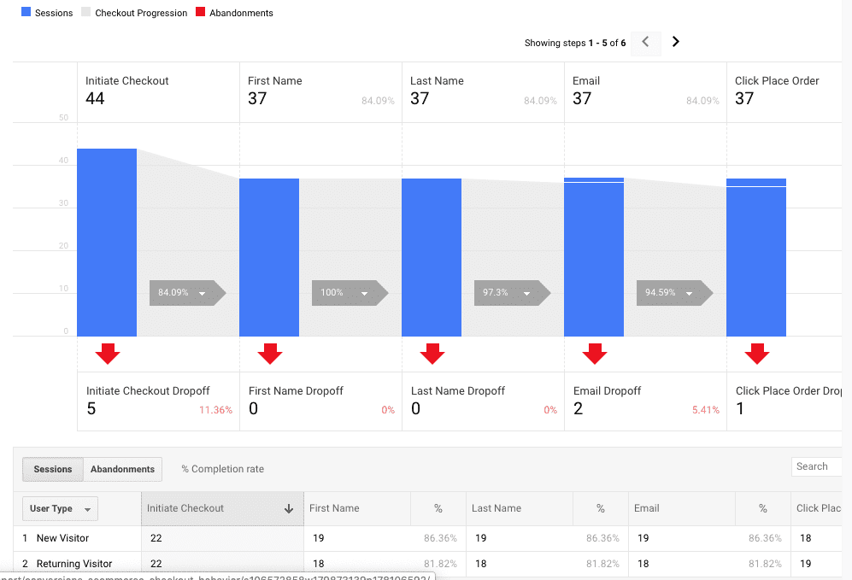Viewport: 852px width, 580px height.
Task: Go to previous funnel steps arrow
Action: click(x=646, y=42)
